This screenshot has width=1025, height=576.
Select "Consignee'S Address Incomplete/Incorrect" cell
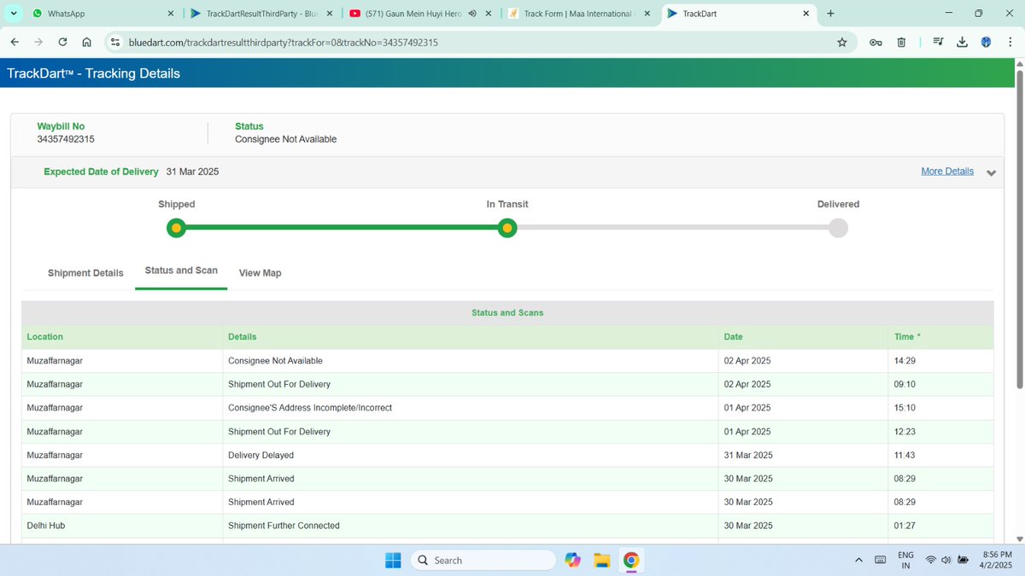click(472, 408)
